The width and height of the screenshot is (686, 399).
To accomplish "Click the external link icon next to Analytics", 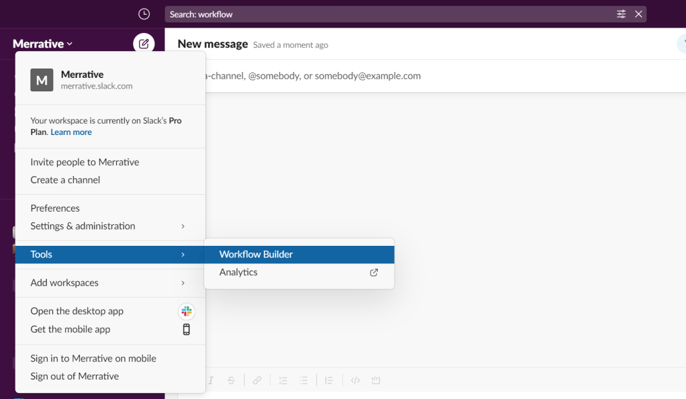I will point(374,273).
